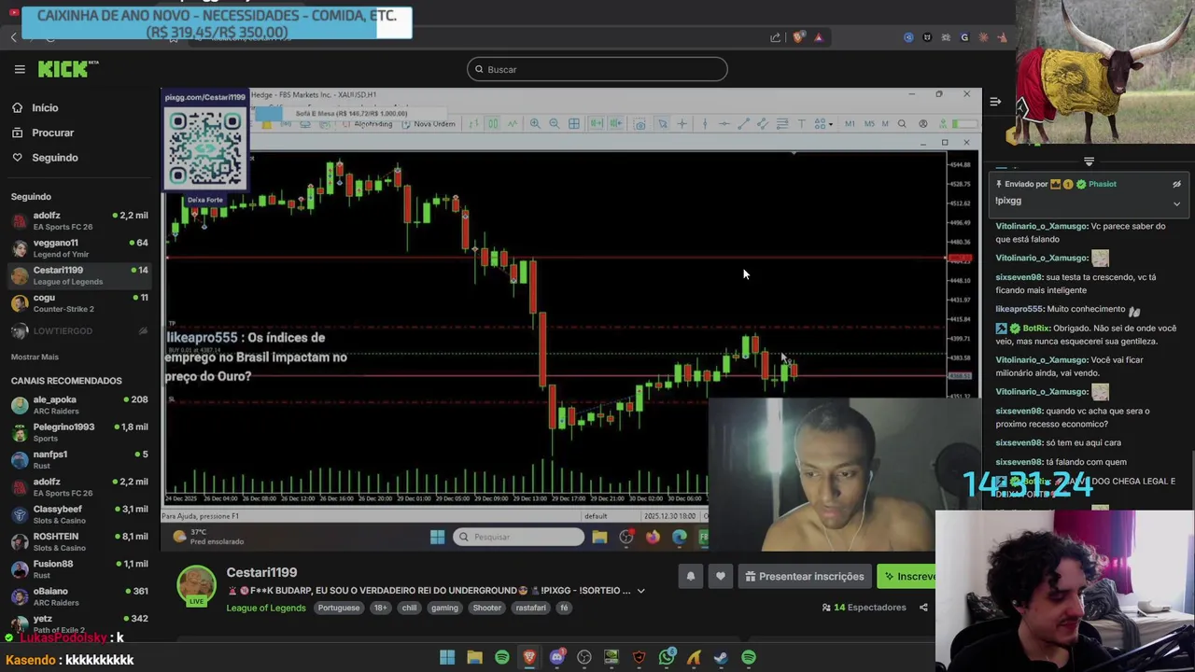Open ROSHTEIN recommended channel
The width and height of the screenshot is (1195, 672).
coord(79,541)
